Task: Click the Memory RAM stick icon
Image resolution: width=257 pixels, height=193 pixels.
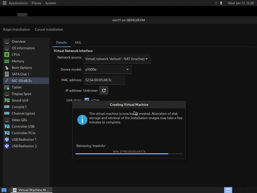Action: click(7, 61)
